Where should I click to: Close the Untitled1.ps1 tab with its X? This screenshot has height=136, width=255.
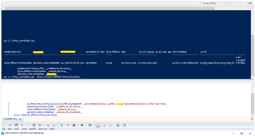pyautogui.click(x=20, y=119)
